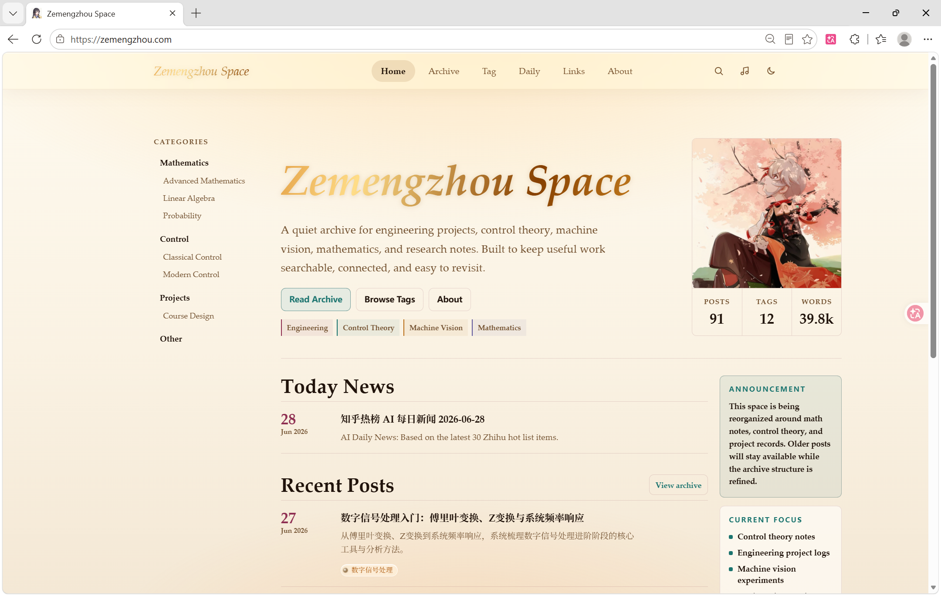Viewport: 941px width, 596px height.
Task: Open the browser extensions puzzle icon
Action: [x=855, y=39]
